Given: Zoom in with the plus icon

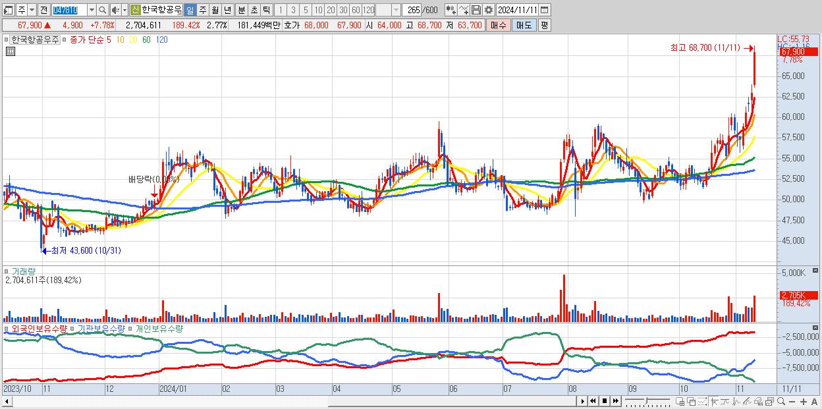Looking at the screenshot, I should tap(804, 402).
